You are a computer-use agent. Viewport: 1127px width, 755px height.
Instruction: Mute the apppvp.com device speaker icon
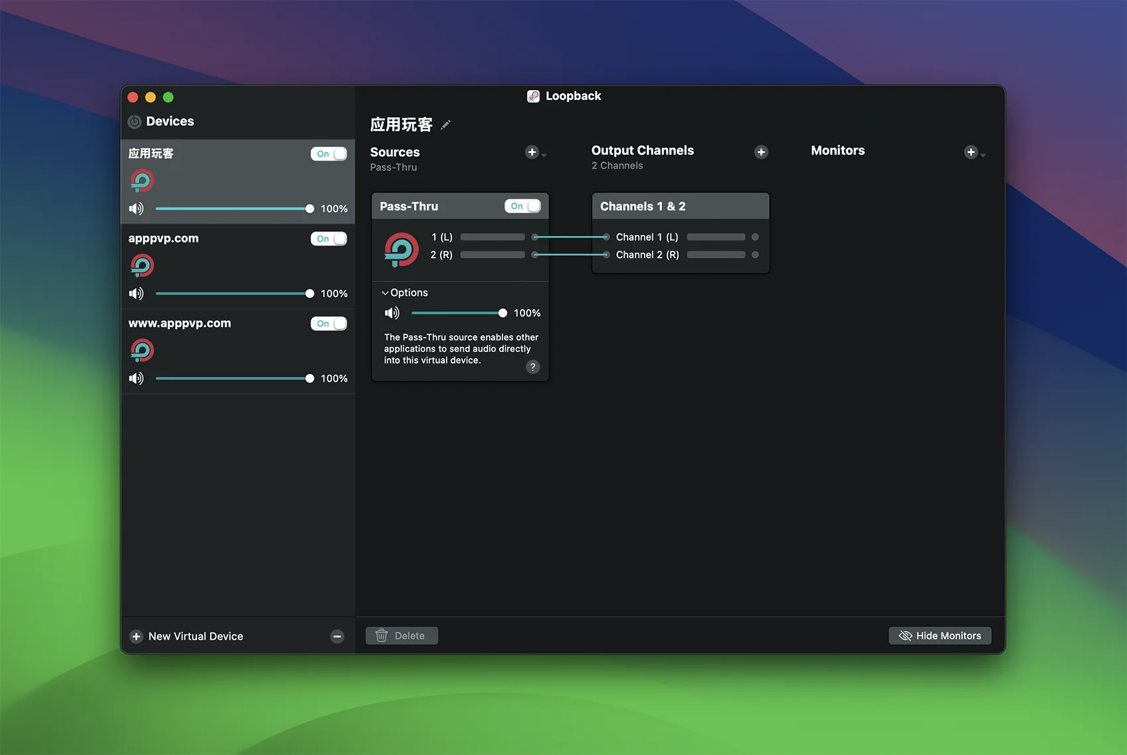[x=136, y=293]
